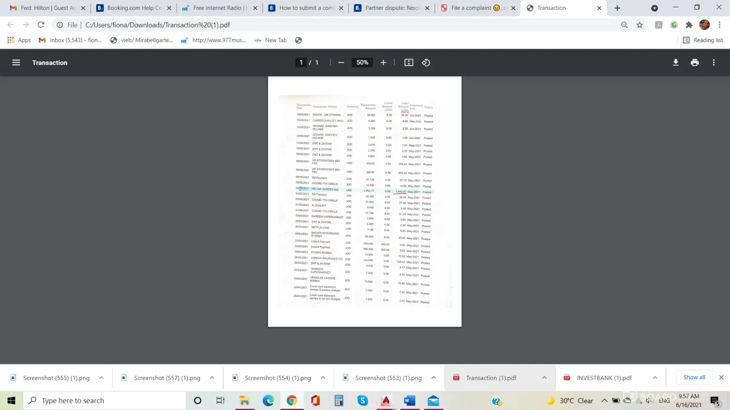Open Microsoft Word from the taskbar
730x410 pixels.
coord(409,401)
